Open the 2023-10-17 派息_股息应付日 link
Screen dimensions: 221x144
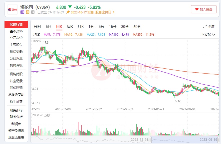pyautogui.click(x=91, y=12)
